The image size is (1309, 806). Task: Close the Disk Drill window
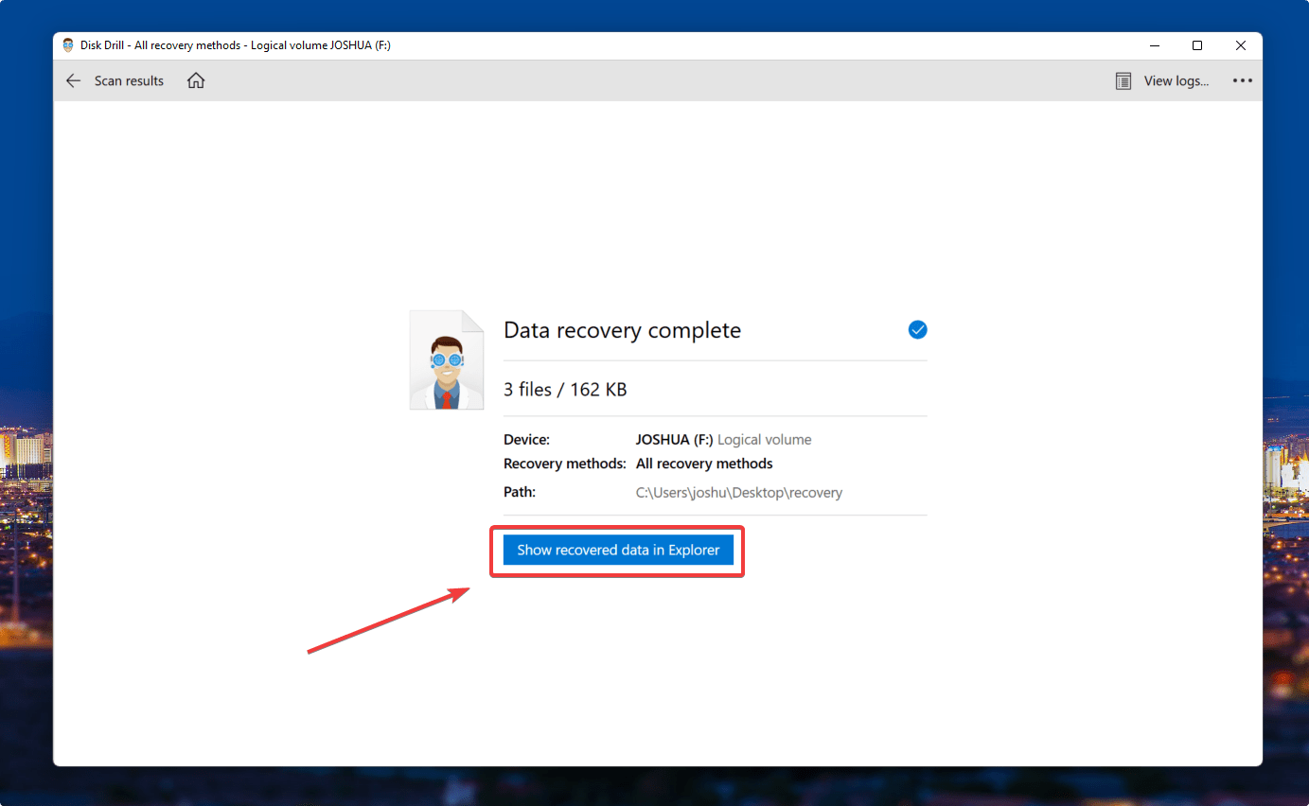(x=1241, y=45)
